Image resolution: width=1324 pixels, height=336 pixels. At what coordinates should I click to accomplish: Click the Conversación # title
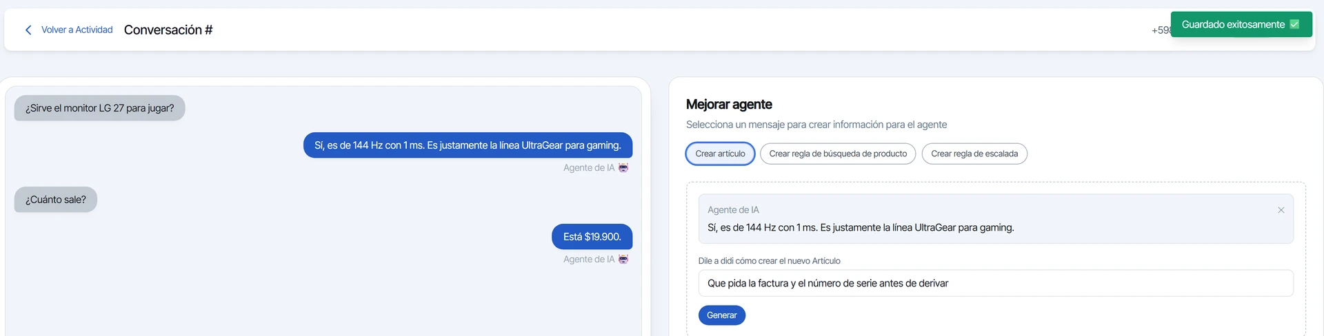(x=168, y=30)
